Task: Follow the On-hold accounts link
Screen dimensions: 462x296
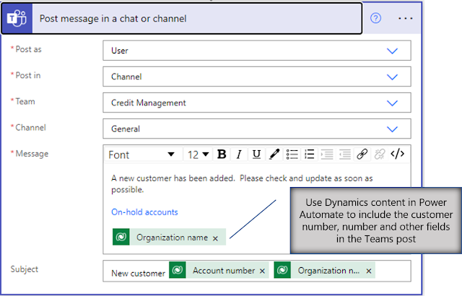Action: [144, 212]
